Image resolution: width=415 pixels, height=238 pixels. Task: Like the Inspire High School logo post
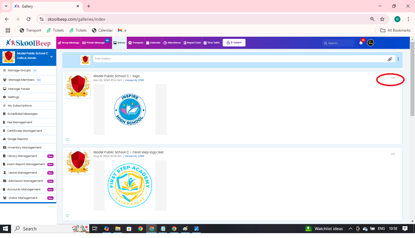(x=67, y=140)
